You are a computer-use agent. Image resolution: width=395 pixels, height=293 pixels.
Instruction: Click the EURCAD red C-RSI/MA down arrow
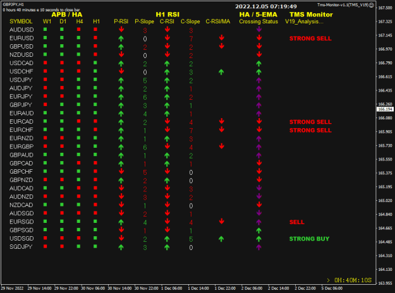tap(221, 121)
